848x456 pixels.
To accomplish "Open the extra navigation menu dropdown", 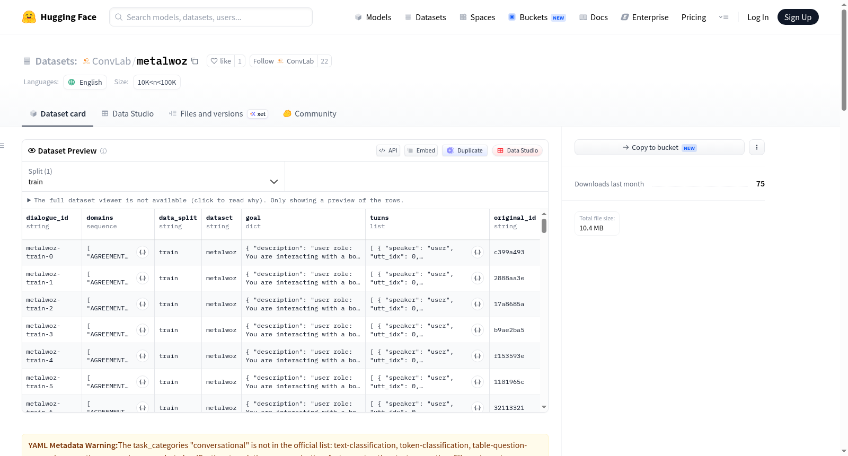I will click(723, 17).
